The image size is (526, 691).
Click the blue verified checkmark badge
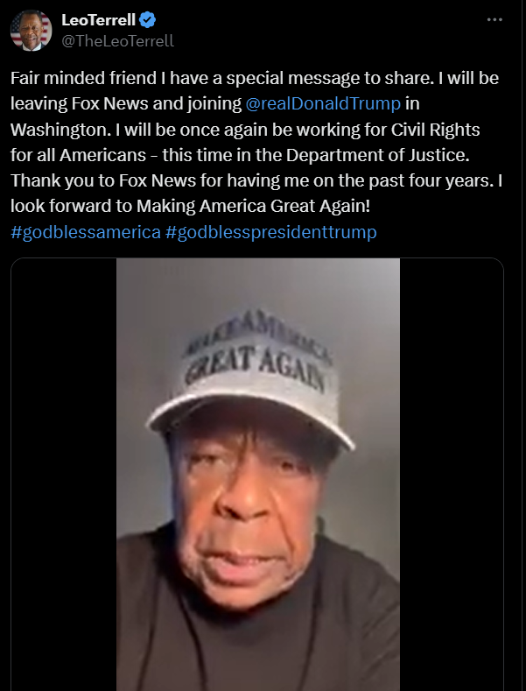tap(147, 20)
